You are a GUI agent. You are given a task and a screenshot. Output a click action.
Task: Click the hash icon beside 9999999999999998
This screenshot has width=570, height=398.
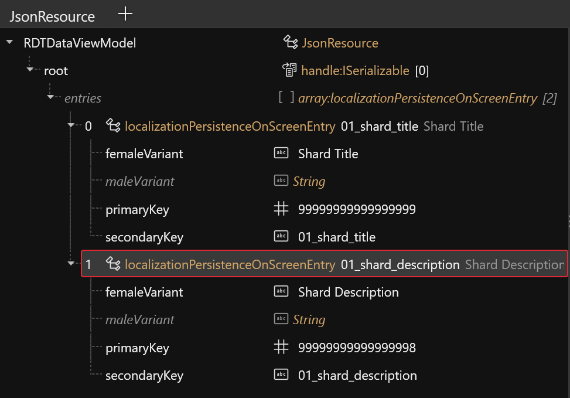click(281, 348)
